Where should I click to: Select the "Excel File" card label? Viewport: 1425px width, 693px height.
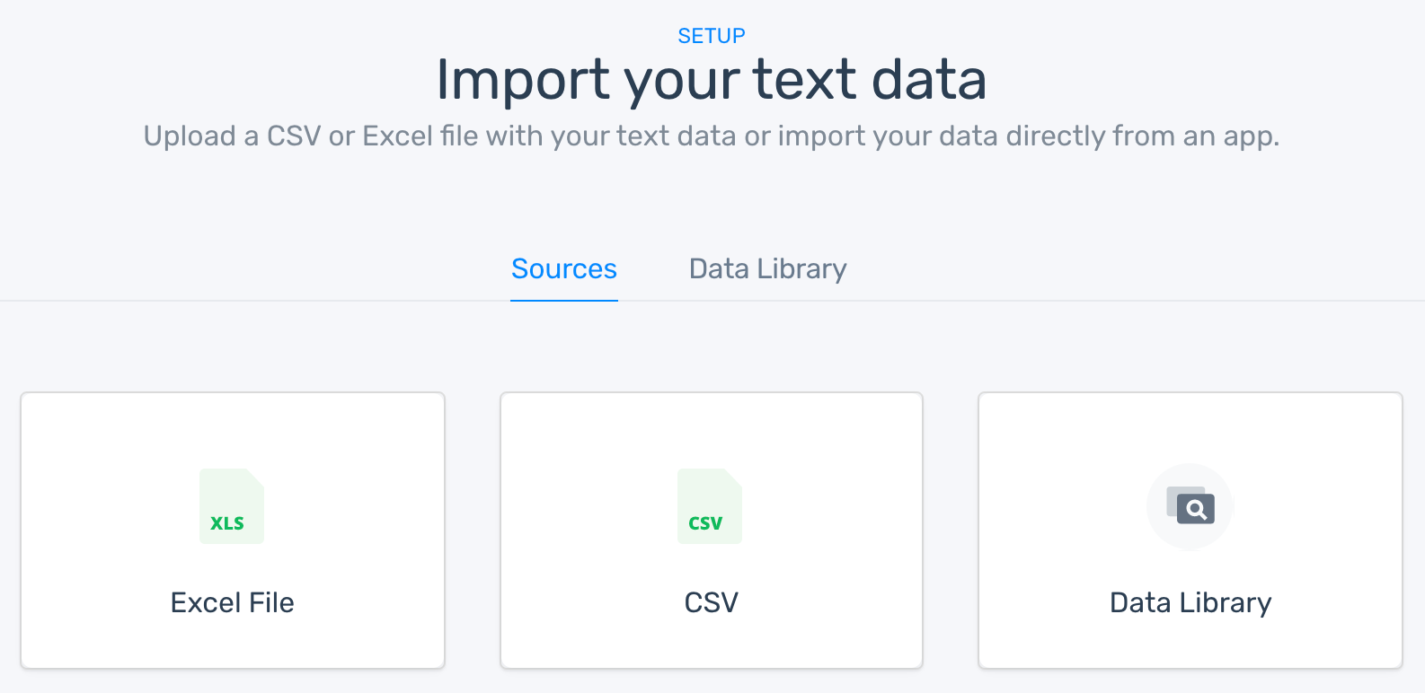(x=233, y=602)
